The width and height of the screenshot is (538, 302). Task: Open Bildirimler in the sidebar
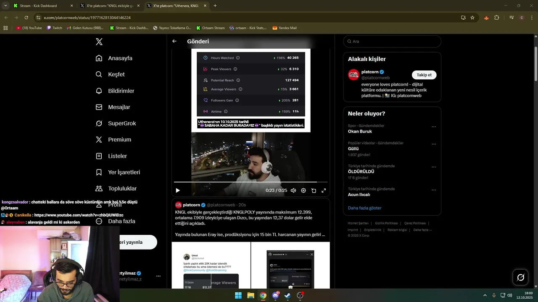click(115, 91)
